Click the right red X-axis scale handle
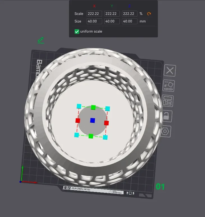205x217 pixels. (x=106, y=123)
